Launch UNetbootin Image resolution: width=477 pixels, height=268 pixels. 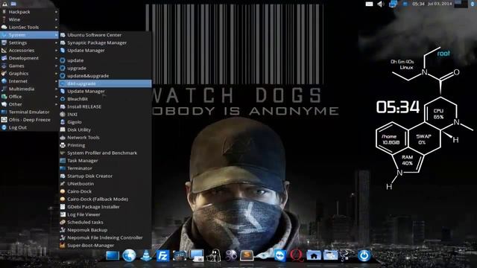point(105,184)
